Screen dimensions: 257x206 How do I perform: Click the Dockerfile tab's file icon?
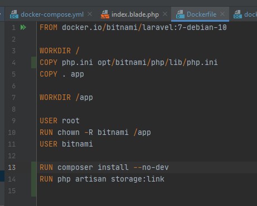[180, 14]
